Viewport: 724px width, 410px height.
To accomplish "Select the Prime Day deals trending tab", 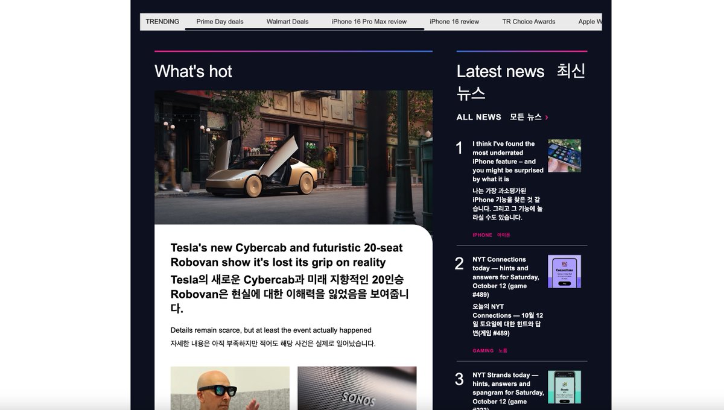I will [x=218, y=21].
